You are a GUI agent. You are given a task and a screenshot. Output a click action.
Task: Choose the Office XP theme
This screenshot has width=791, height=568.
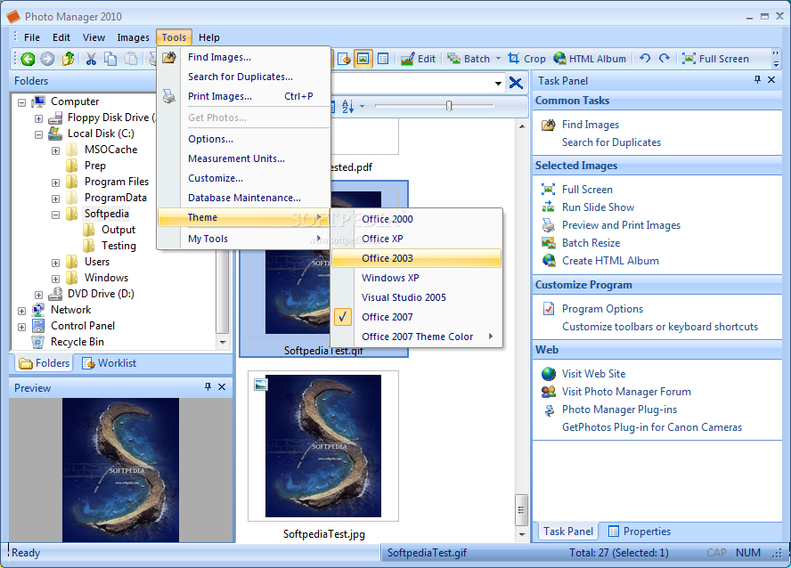tap(417, 239)
